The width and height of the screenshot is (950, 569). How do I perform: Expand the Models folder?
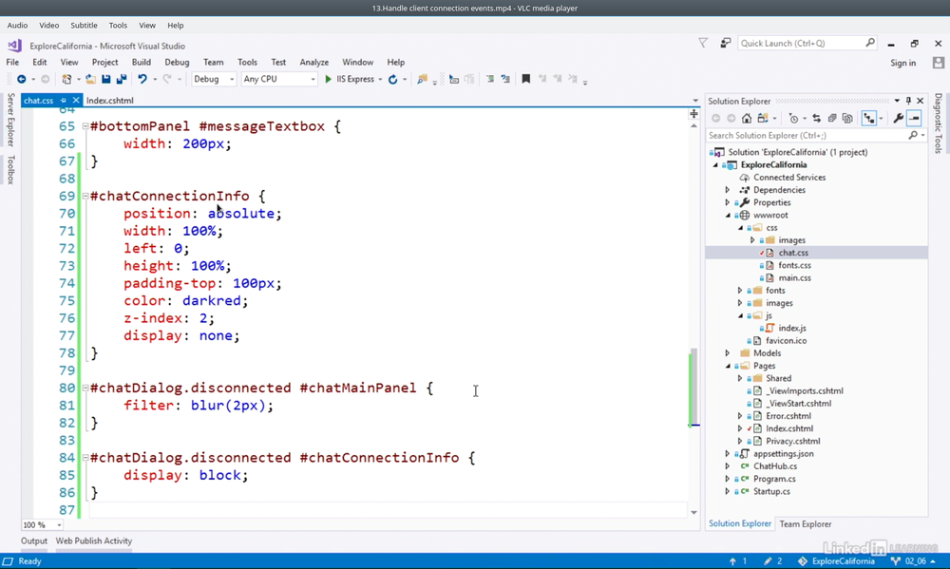click(728, 353)
